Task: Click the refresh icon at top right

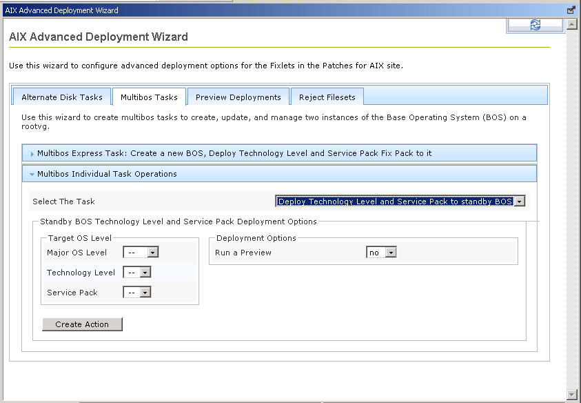Action: (x=535, y=25)
